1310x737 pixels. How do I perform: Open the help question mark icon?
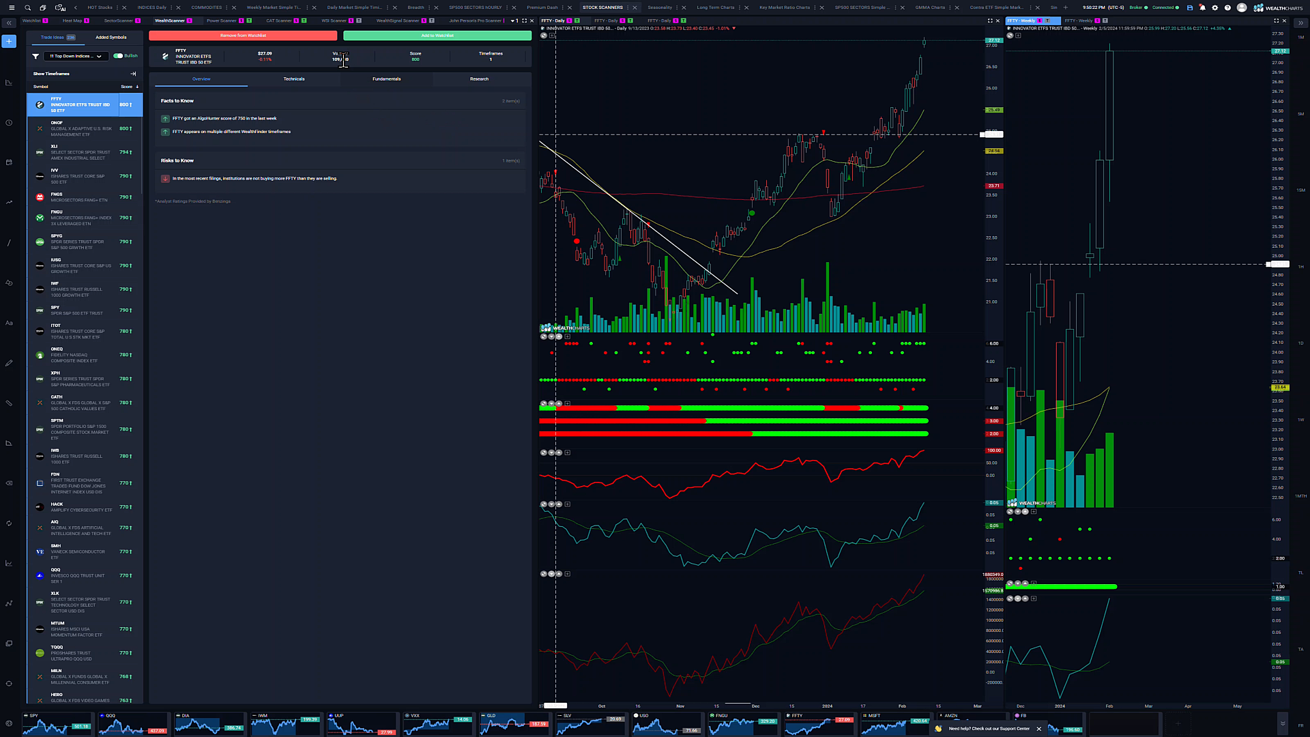tap(1227, 8)
